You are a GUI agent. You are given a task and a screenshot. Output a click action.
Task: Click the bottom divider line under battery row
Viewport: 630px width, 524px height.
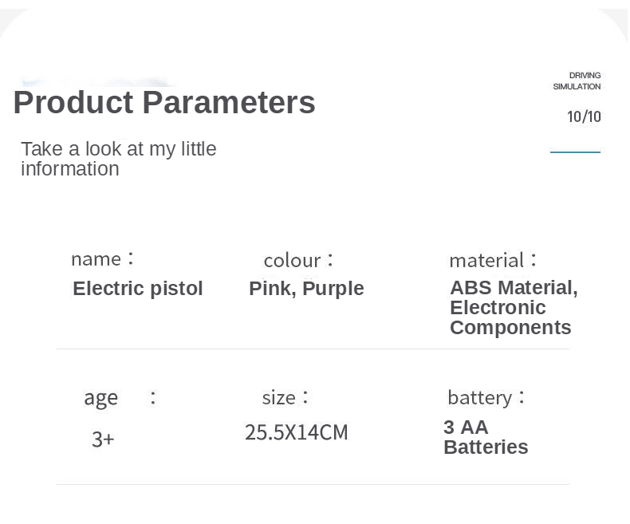tap(313, 484)
